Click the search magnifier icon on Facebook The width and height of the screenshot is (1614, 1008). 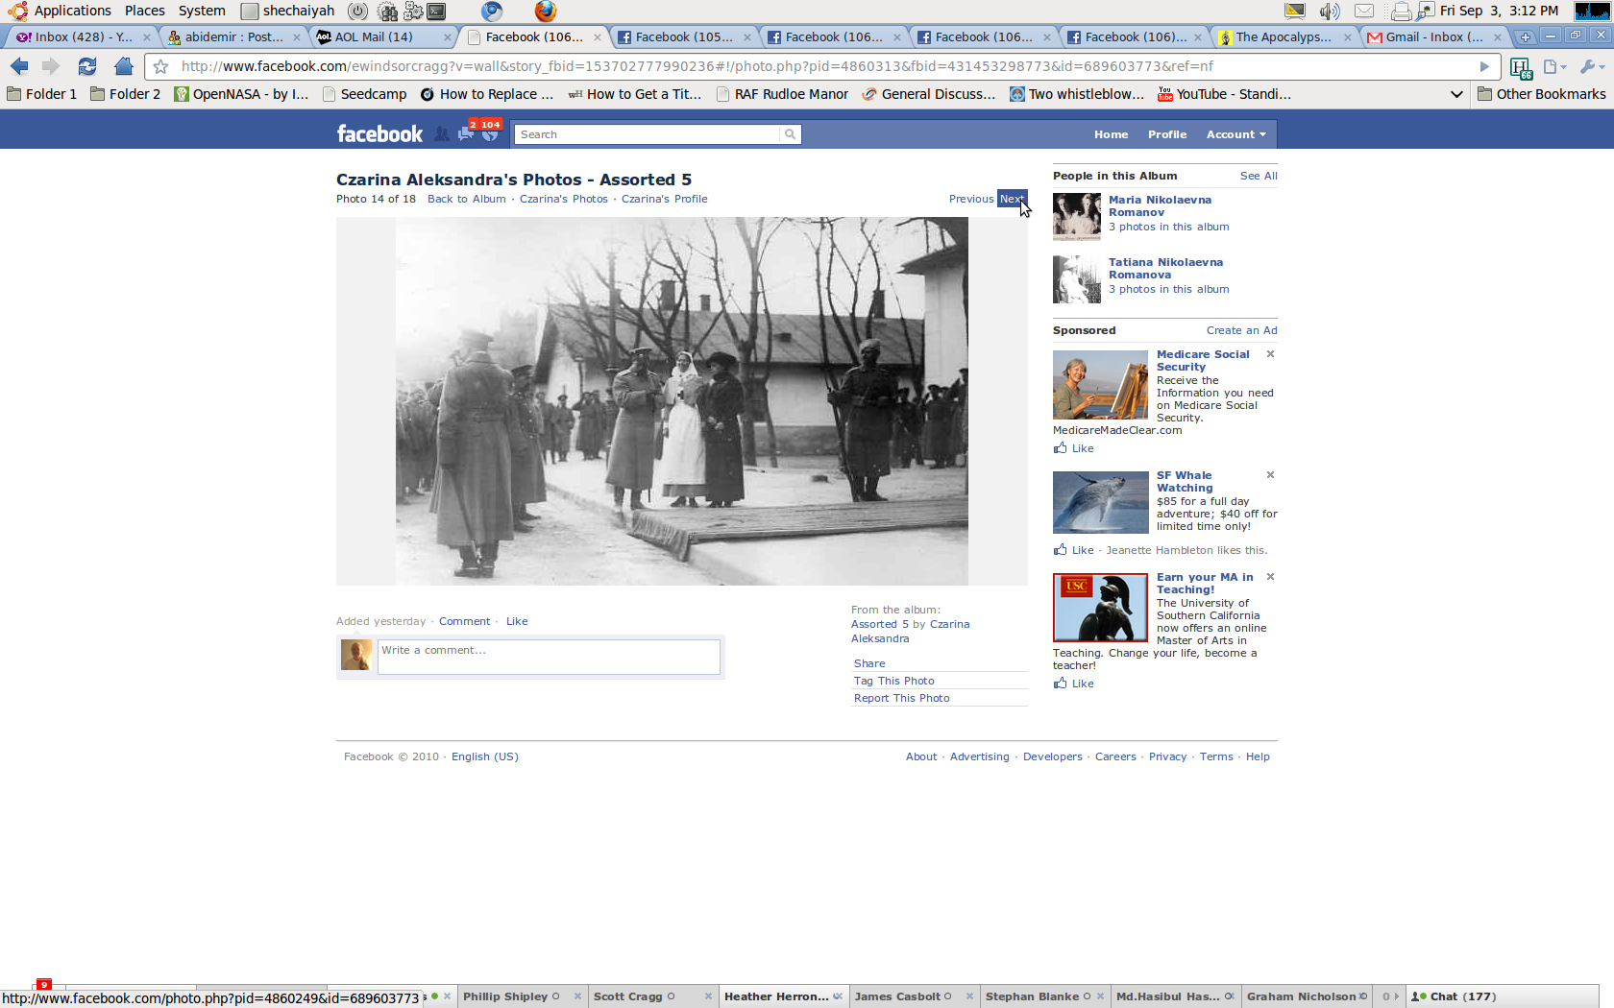(790, 134)
